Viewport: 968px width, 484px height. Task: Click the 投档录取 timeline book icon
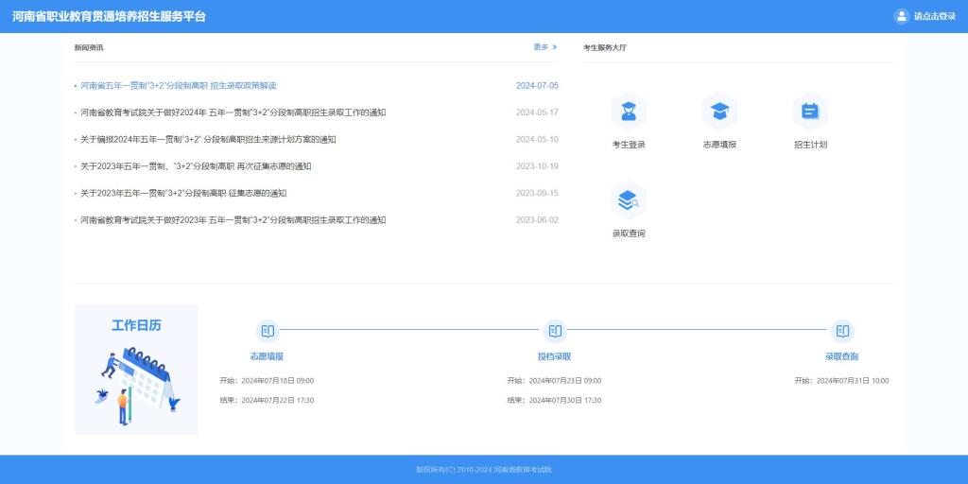click(x=555, y=331)
